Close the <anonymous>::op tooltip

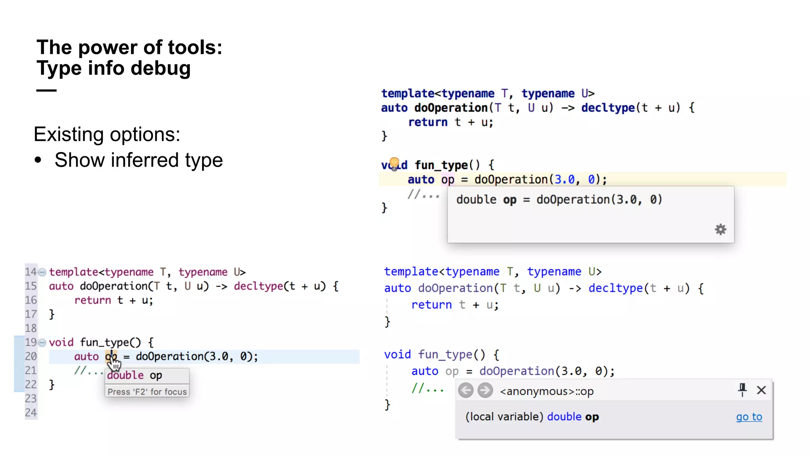[x=761, y=390]
